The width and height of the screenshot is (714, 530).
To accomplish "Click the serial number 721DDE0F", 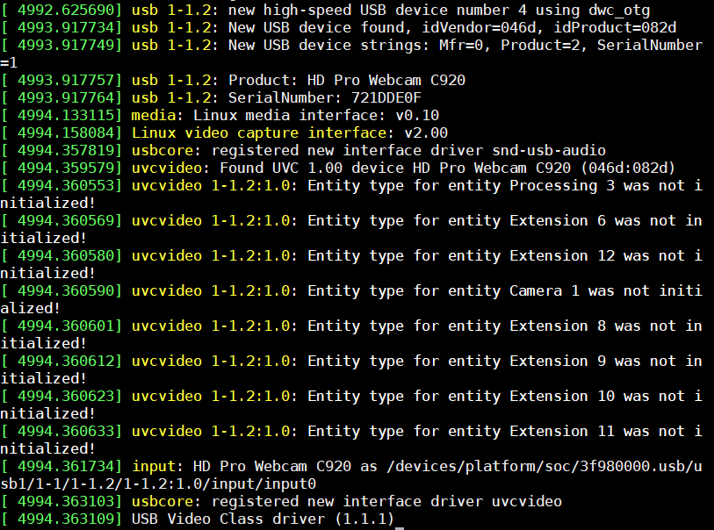I will point(386,97).
